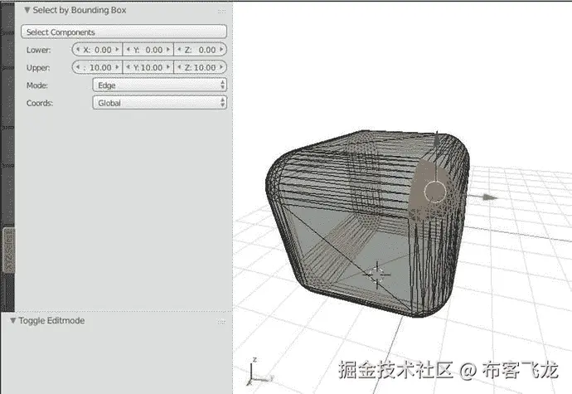Image resolution: width=572 pixels, height=394 pixels.
Task: Increase the Lower X value arrow
Action: point(117,49)
